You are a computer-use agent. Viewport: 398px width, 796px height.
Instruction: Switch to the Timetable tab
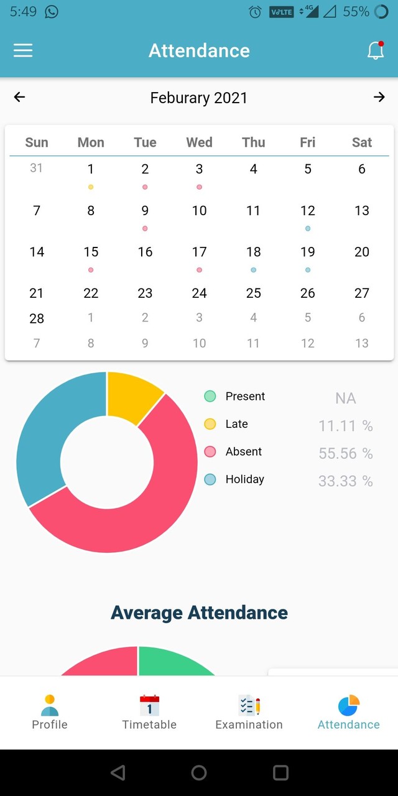coord(149,713)
